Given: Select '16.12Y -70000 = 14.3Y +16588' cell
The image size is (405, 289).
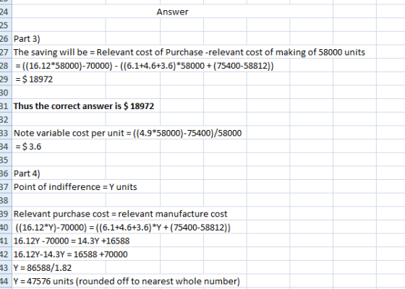Looking at the screenshot, I should tap(72, 241).
